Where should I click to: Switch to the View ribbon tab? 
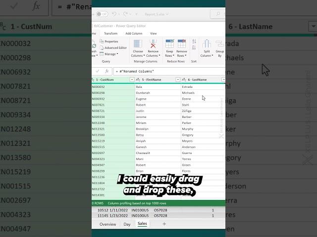pos(153,33)
